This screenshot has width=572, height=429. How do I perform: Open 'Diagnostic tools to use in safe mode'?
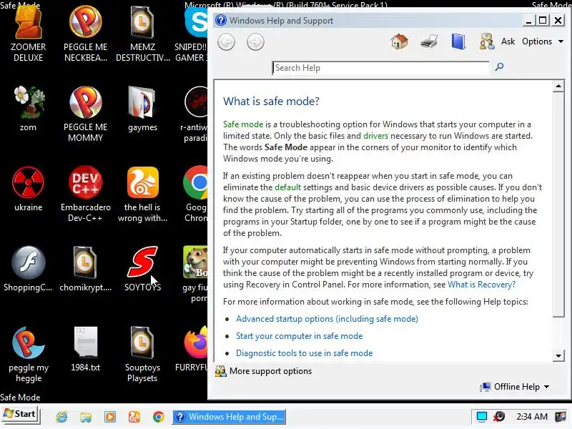[x=305, y=353]
